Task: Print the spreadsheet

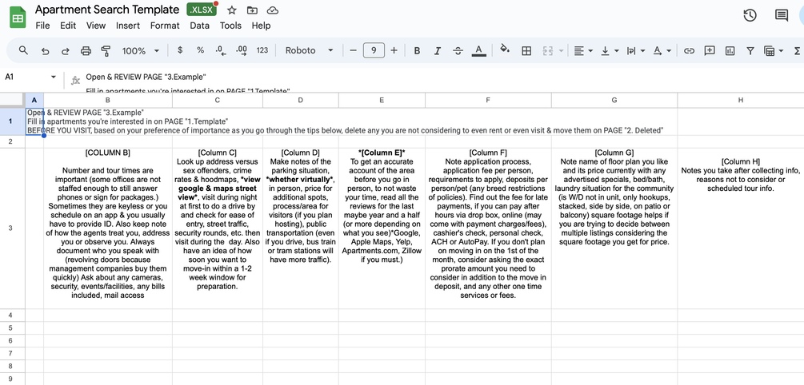Action: coord(86,50)
